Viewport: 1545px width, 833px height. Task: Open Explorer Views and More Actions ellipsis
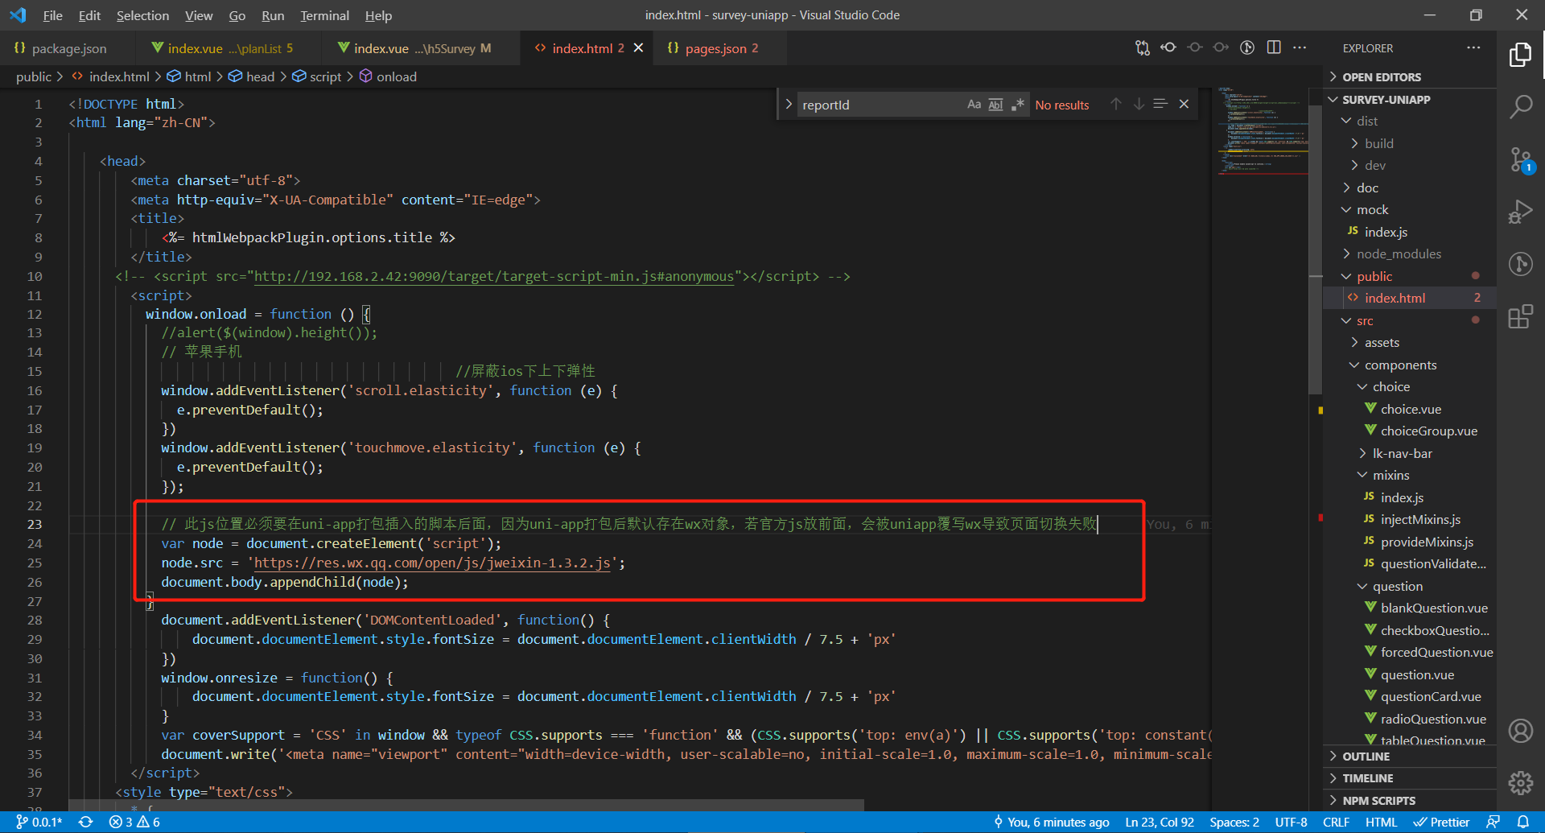pyautogui.click(x=1473, y=47)
